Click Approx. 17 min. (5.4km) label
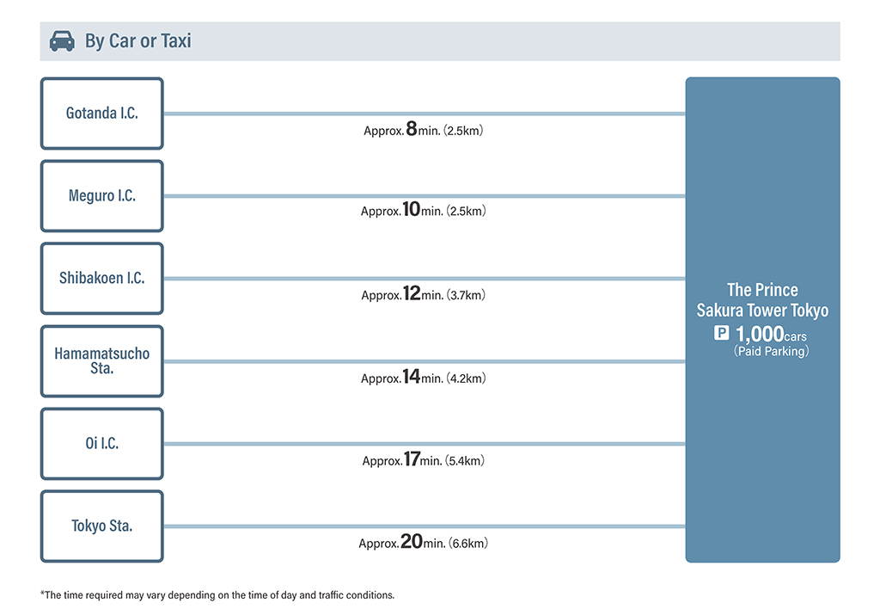Viewport: 880px width, 609px height. click(x=423, y=459)
